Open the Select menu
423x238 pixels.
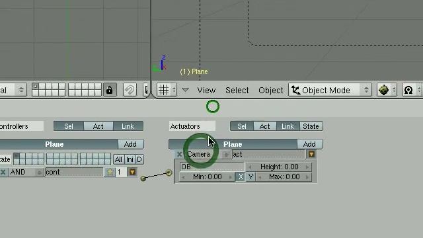(x=237, y=90)
